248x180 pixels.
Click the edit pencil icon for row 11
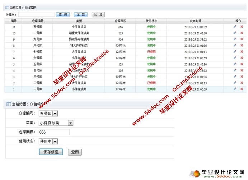(x=235, y=27)
